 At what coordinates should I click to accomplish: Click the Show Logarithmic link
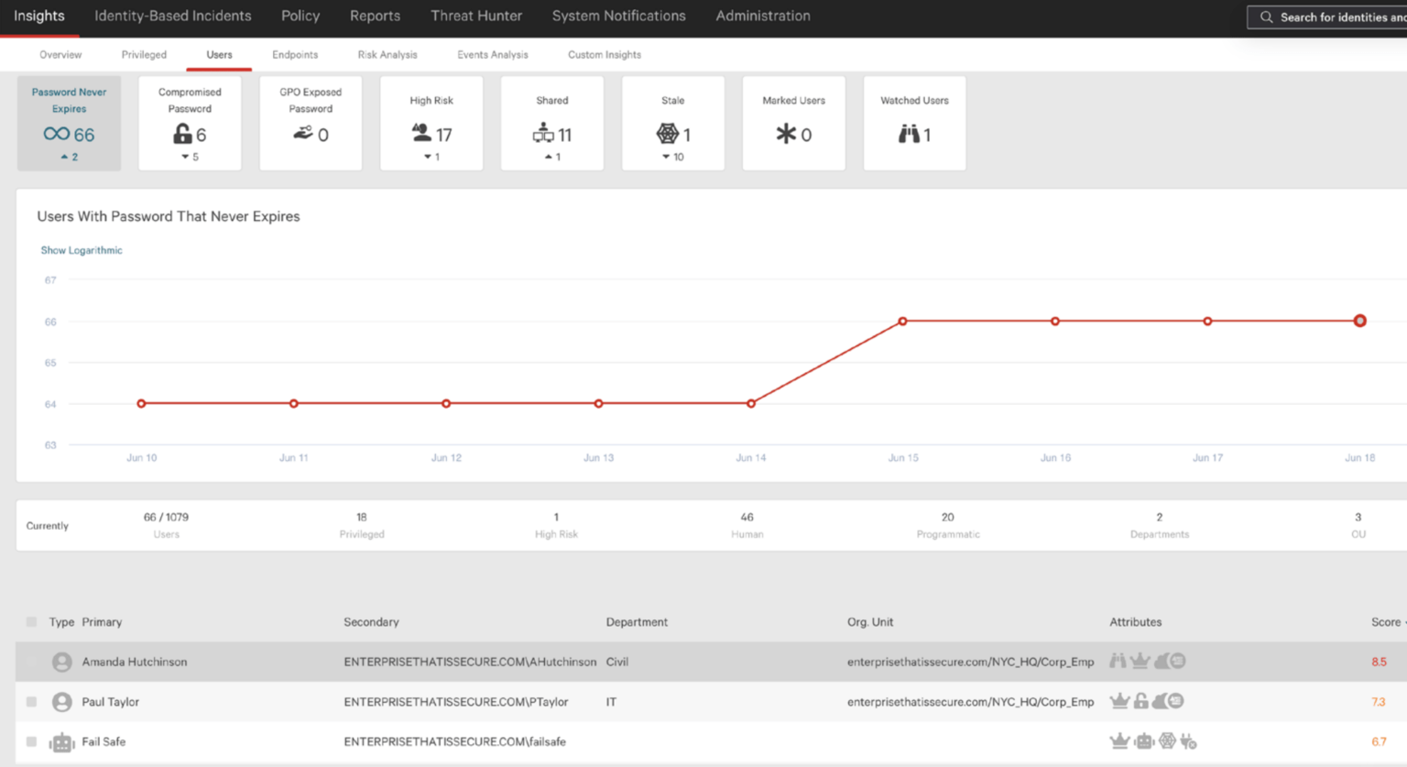pos(82,249)
